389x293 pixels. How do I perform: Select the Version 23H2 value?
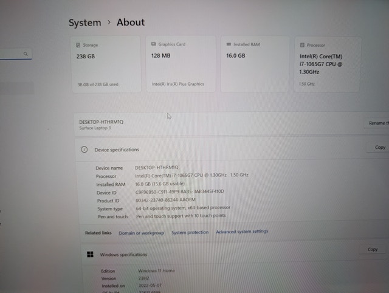pos(143,278)
